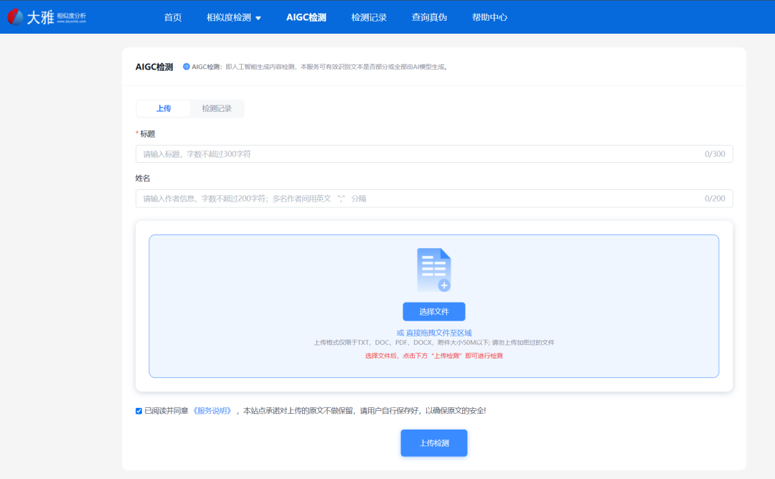The image size is (775, 479).
Task: Open the 查询真伪 navigation item
Action: tap(429, 17)
